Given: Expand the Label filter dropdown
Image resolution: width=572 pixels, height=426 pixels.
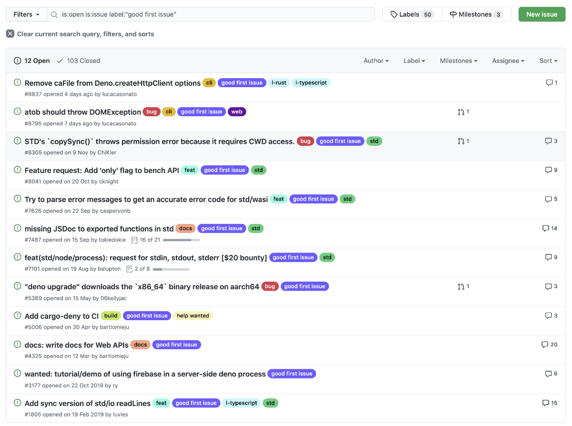Looking at the screenshot, I should 414,61.
